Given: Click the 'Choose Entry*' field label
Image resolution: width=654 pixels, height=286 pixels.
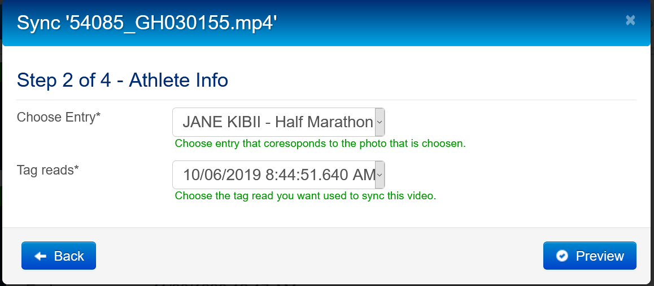Looking at the screenshot, I should pos(59,117).
